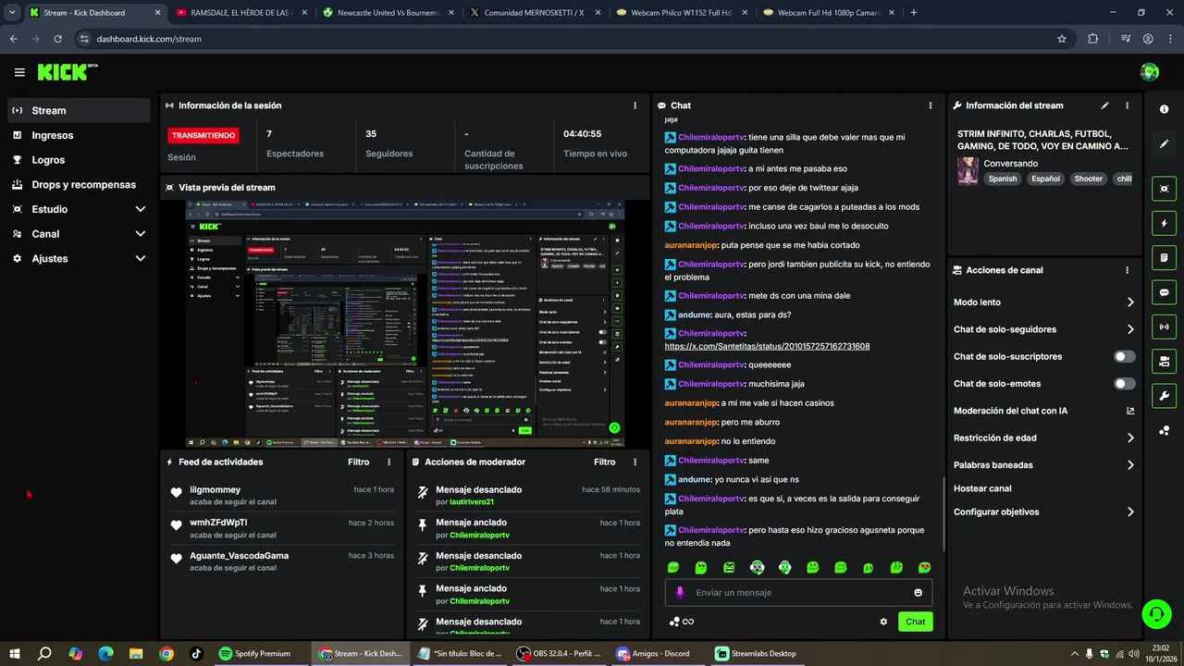Open Ingresos in left sidebar
The image size is (1184, 666).
79,135
